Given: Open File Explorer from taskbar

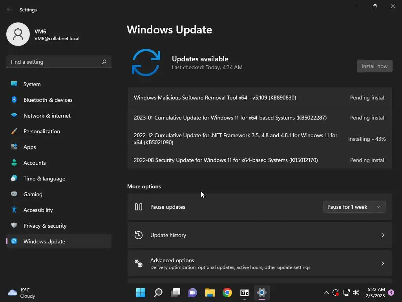Looking at the screenshot, I should (x=210, y=292).
